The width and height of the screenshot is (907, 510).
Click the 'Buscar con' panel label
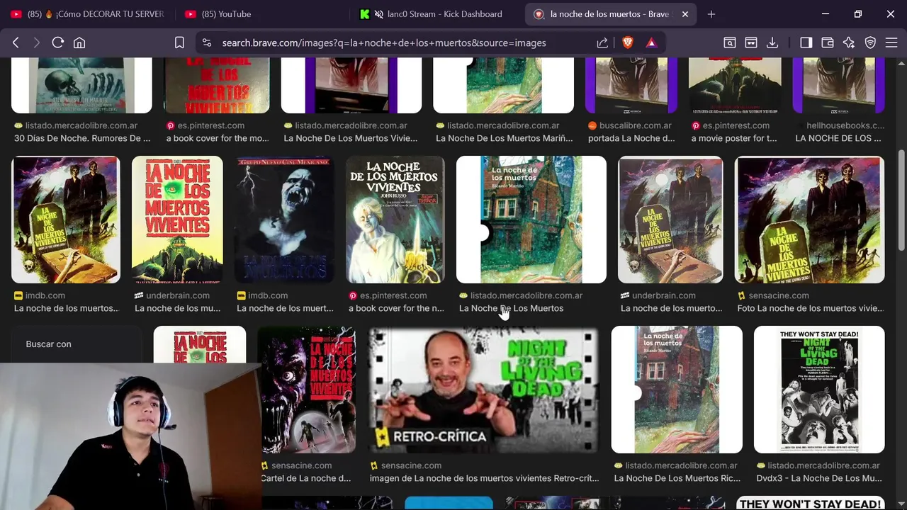[x=48, y=344]
